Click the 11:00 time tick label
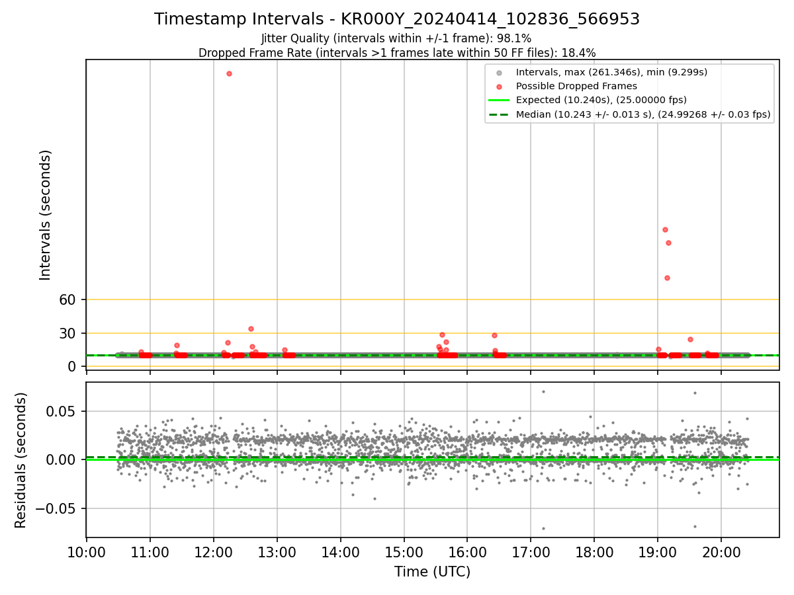Image resolution: width=794 pixels, height=595 pixels. pyautogui.click(x=150, y=552)
